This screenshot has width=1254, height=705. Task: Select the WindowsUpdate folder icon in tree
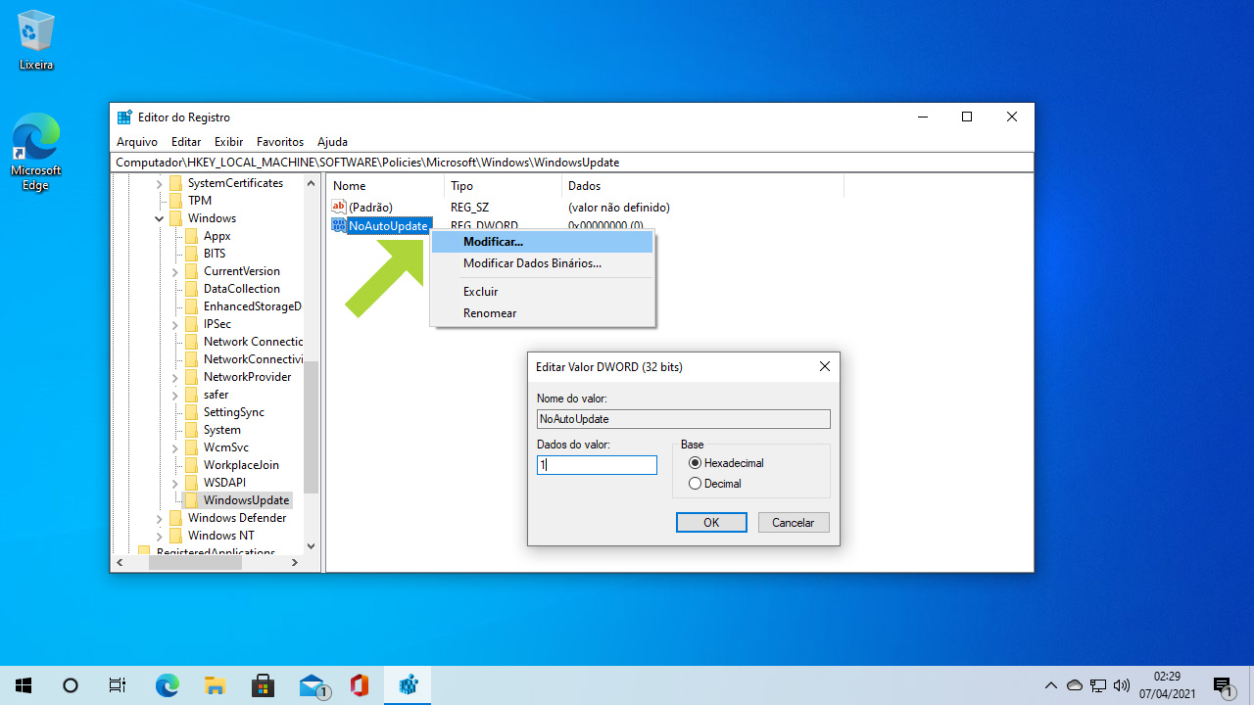tap(191, 500)
